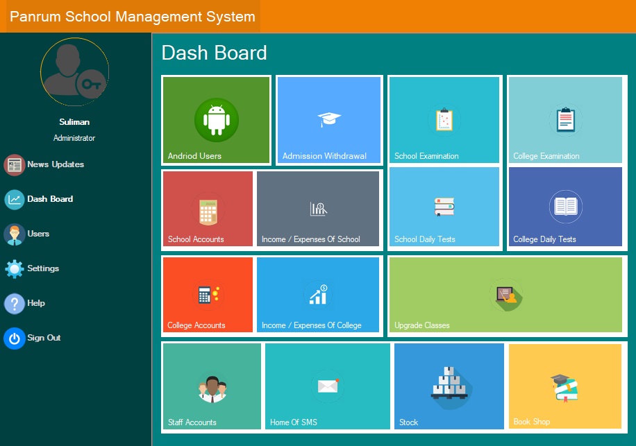Select the Admission Withdrawal graduation cap icon

[x=328, y=117]
